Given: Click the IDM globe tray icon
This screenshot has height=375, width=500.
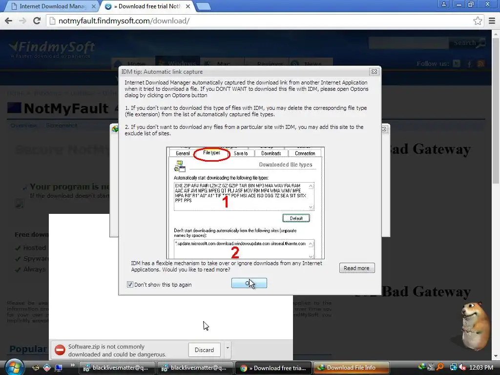Looking at the screenshot, I should click(421, 367).
